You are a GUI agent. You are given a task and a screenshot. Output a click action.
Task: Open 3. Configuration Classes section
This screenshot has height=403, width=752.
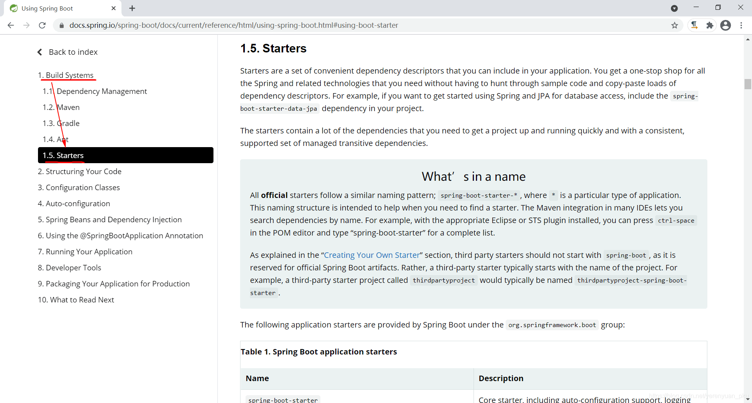(x=79, y=187)
